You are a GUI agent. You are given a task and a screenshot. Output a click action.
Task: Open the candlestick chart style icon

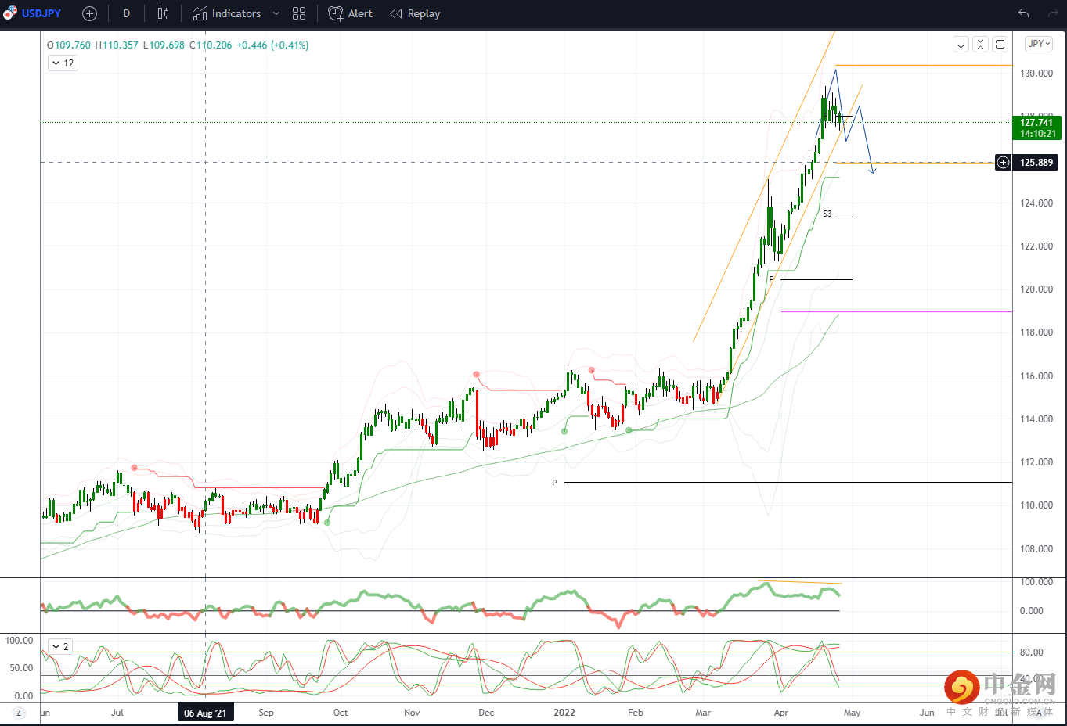(x=163, y=13)
